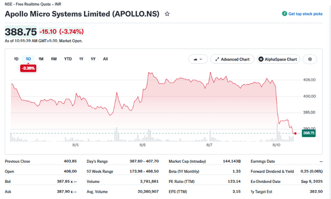Follow Get top stock picks link
The height and width of the screenshot is (199, 331).
[x=305, y=14]
